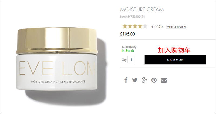This screenshot has width=216, height=114.
Task: Click the first gold rating star
Action: point(125,26)
